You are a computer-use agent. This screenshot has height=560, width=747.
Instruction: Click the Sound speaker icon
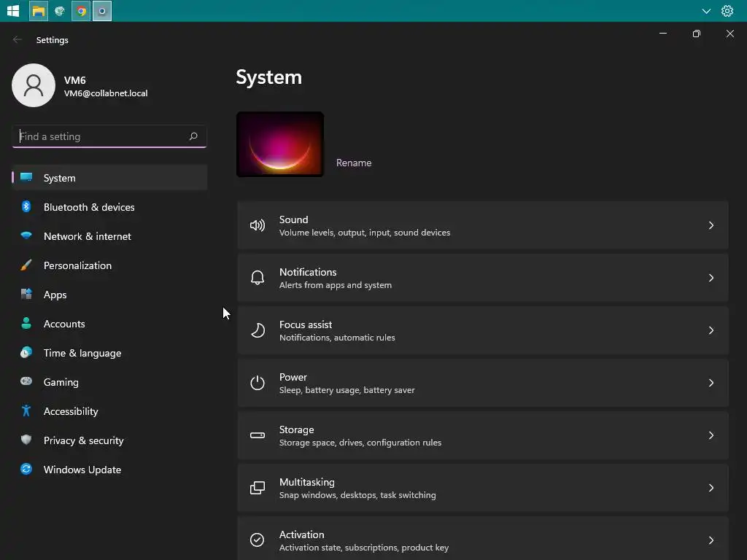point(258,225)
